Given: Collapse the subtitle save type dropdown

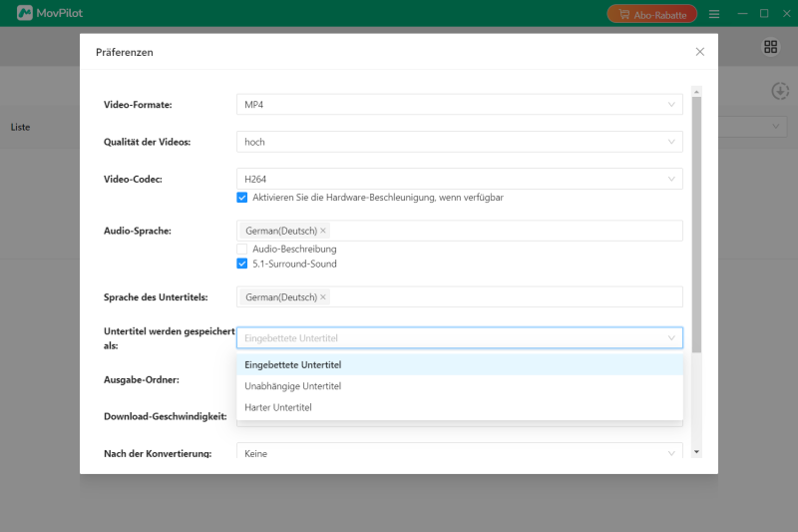Looking at the screenshot, I should pyautogui.click(x=460, y=338).
